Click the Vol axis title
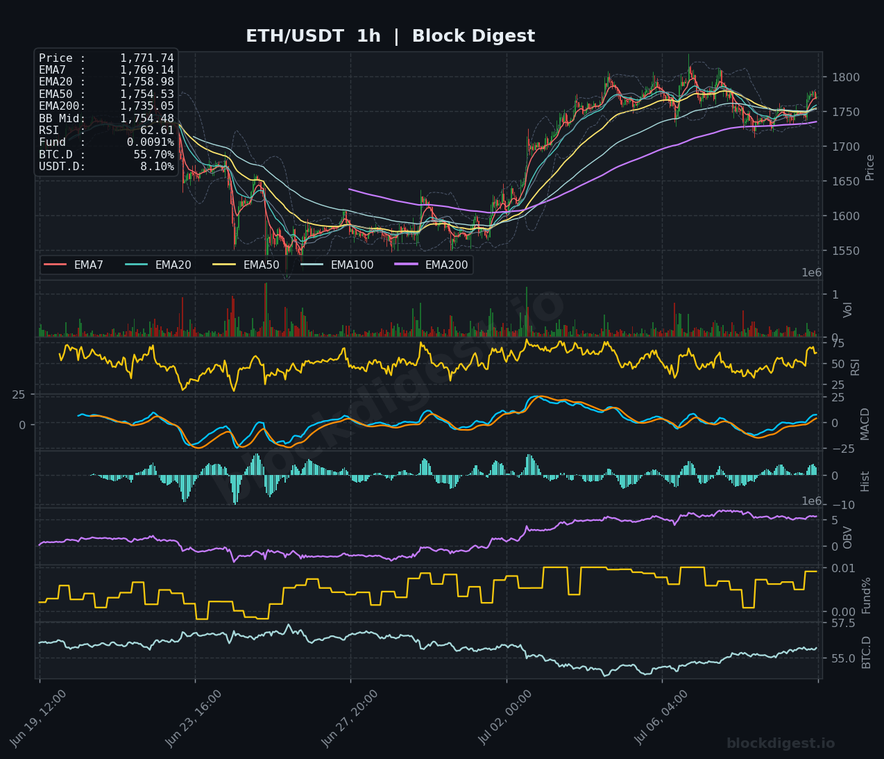 [x=848, y=310]
